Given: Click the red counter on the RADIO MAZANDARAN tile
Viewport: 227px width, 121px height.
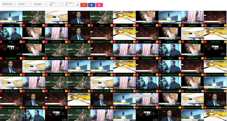Looking at the screenshot, I should [24, 91].
